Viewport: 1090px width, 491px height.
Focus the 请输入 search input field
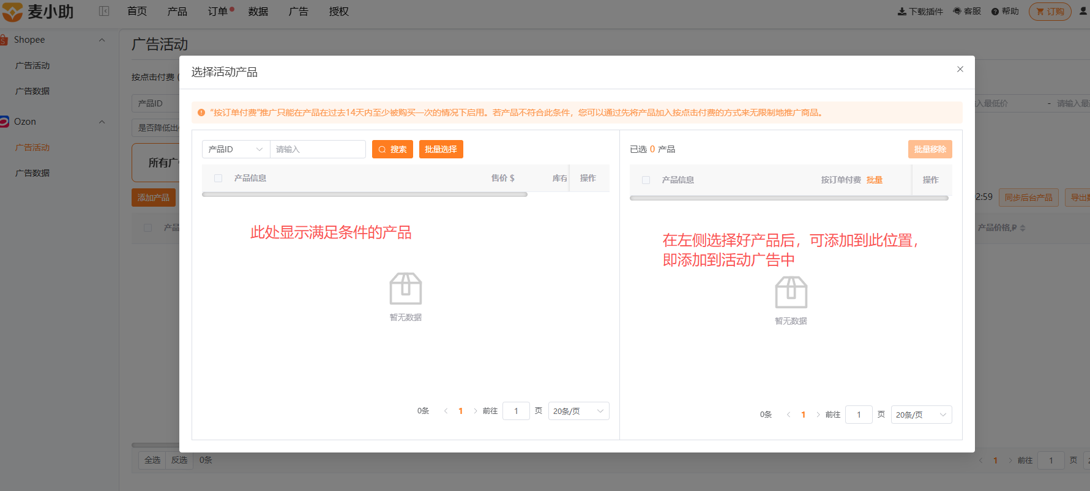[318, 149]
